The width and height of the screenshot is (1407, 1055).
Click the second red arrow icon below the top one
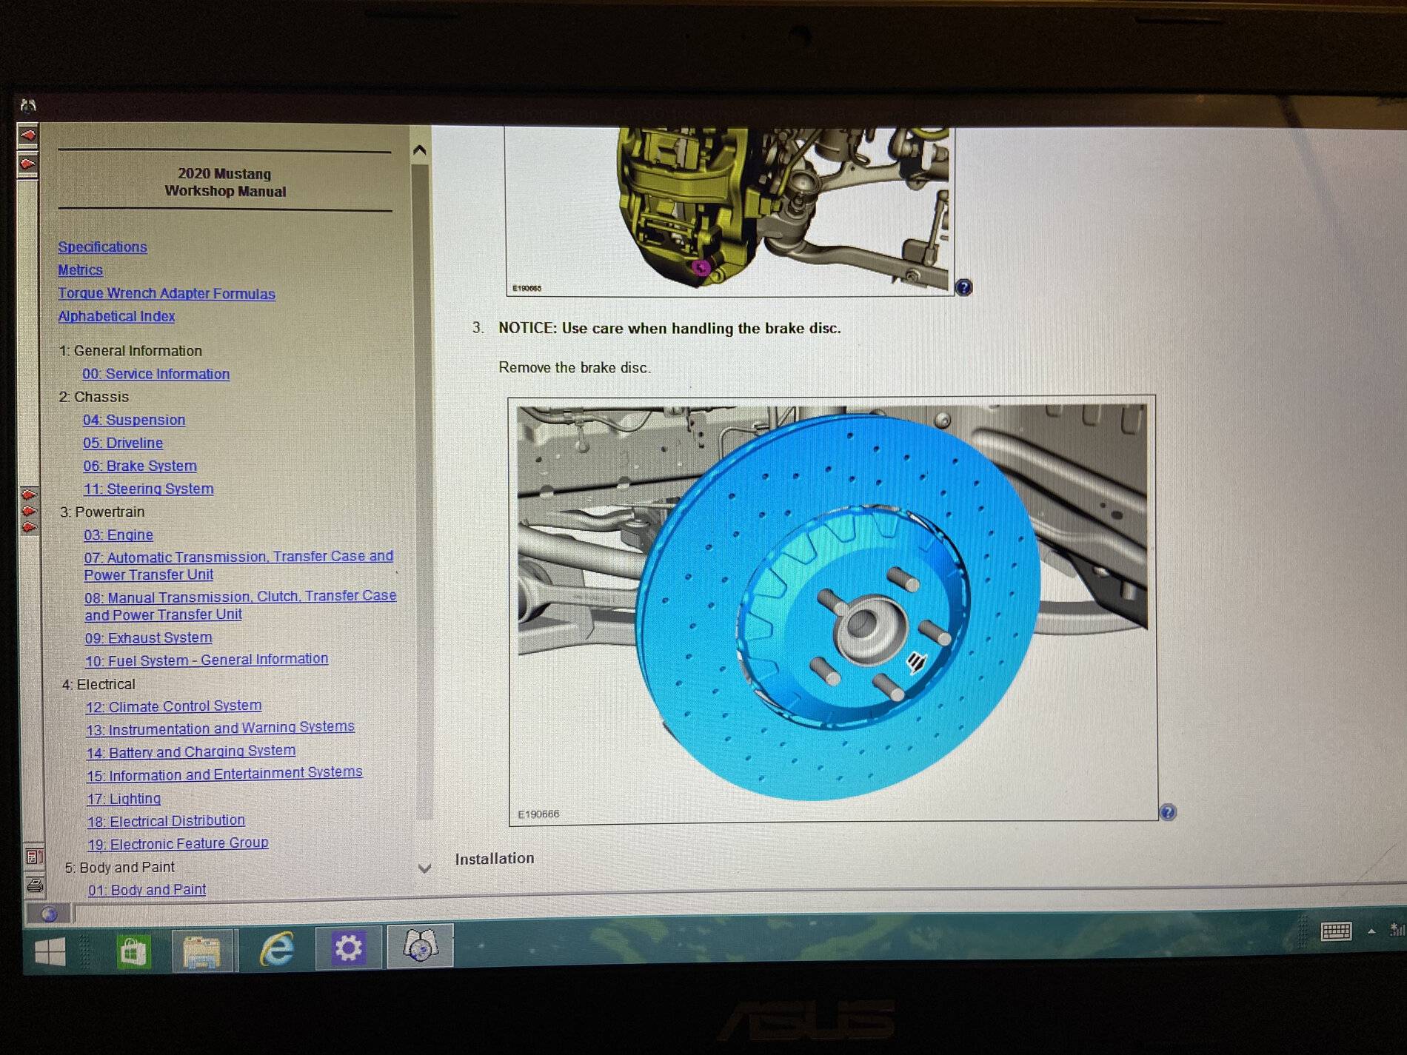pos(27,163)
